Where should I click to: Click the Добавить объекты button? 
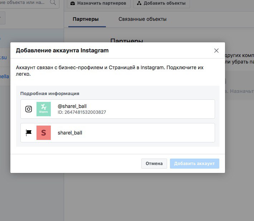pos(161,3)
